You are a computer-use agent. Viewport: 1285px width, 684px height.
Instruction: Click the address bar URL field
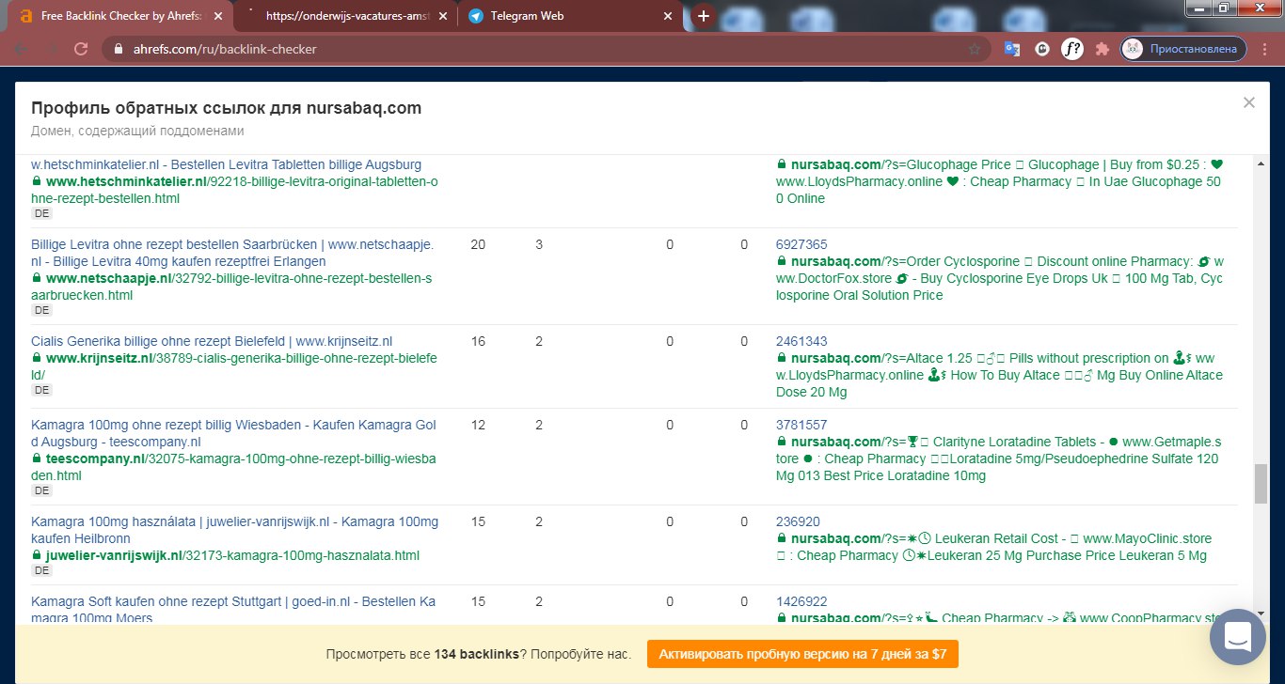pyautogui.click(x=546, y=49)
